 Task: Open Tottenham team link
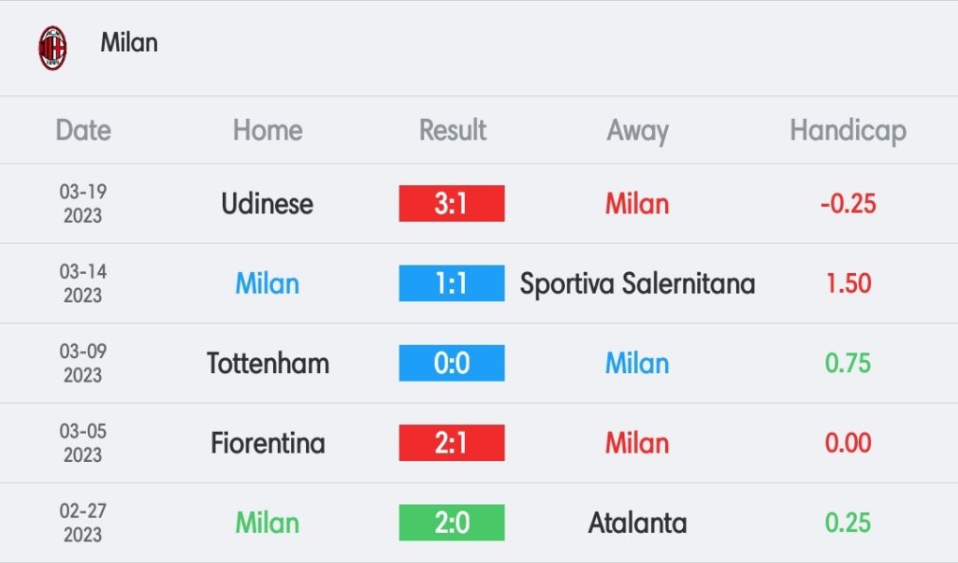click(268, 363)
